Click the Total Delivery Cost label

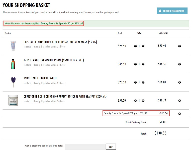(x=136, y=123)
